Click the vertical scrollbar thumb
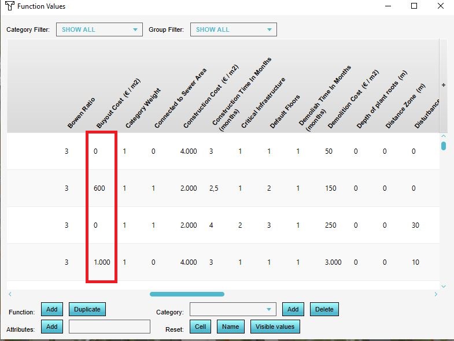454x341 pixels. point(444,146)
